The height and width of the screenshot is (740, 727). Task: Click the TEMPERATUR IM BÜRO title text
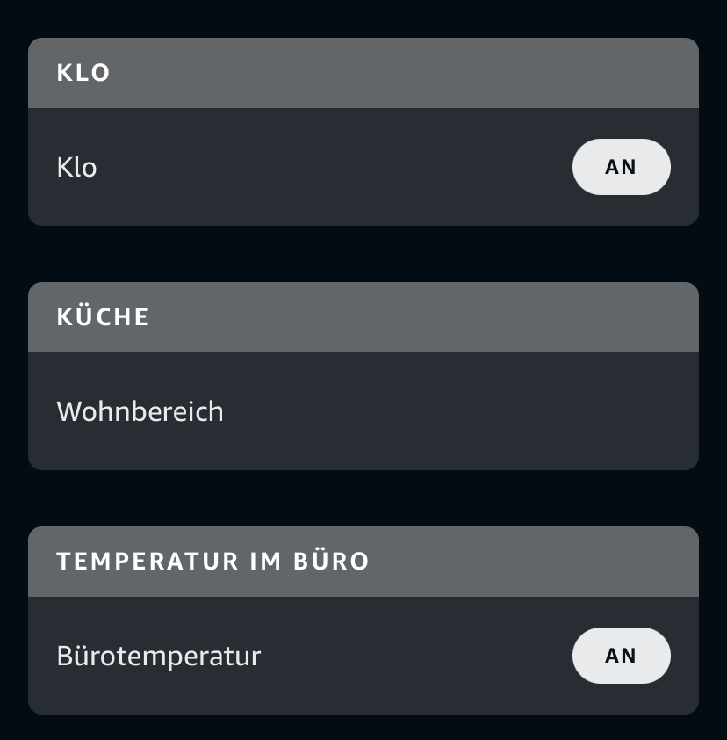coord(212,562)
